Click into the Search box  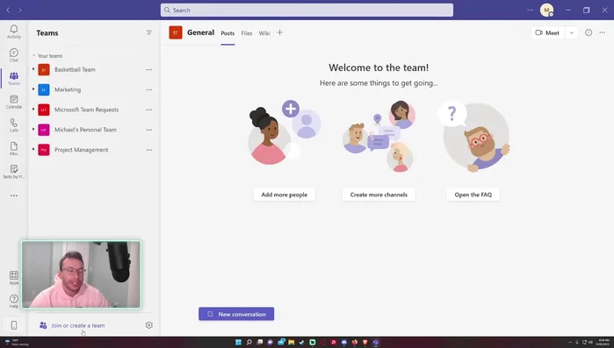[x=307, y=11]
